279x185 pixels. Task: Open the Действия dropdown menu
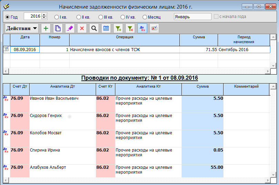click(x=22, y=28)
